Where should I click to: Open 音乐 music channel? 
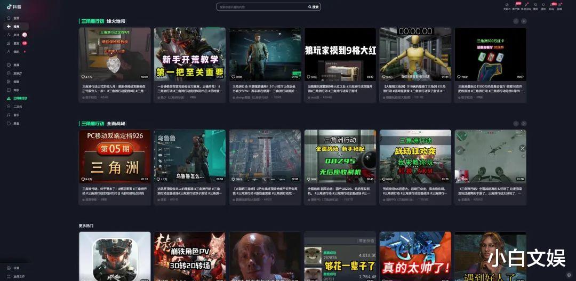[13, 115]
